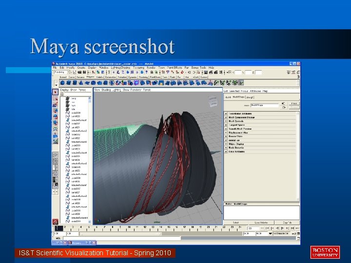Viewport: 351px width, 263px height.
Task: Open the Create menu
Action: 81,68
